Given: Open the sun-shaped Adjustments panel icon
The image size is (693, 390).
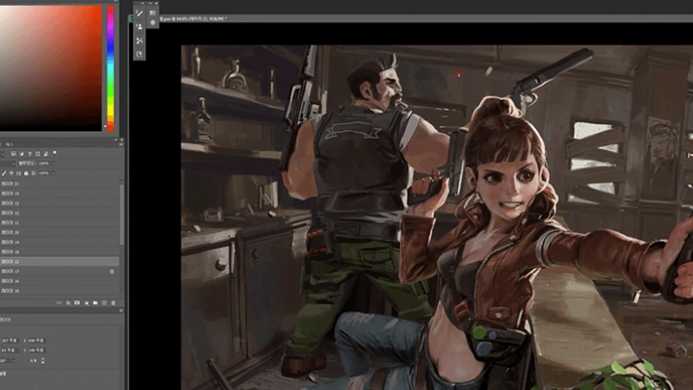Looking at the screenshot, I should point(152,22).
